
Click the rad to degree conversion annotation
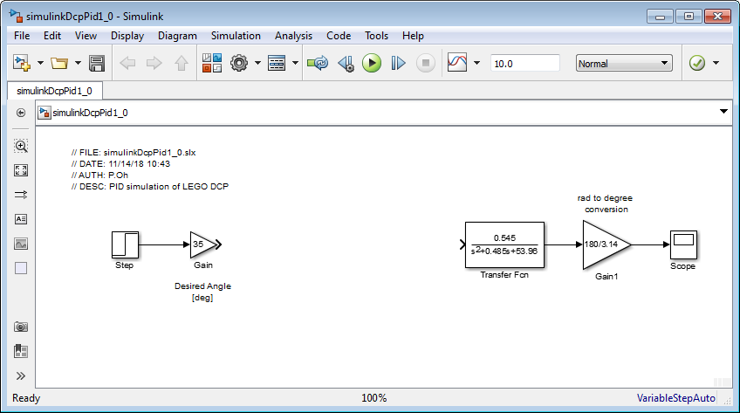606,203
